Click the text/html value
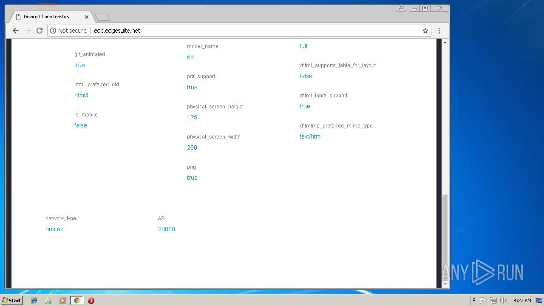 pos(311,136)
